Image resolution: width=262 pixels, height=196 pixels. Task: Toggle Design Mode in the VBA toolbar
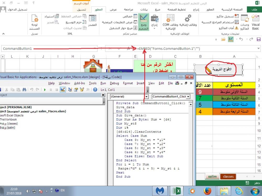tap(63, 90)
